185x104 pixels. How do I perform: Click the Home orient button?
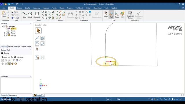[15, 12]
